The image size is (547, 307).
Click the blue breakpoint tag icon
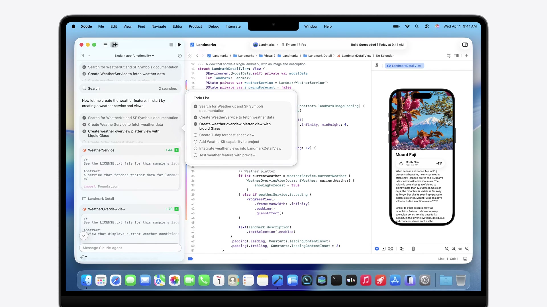[191, 259]
